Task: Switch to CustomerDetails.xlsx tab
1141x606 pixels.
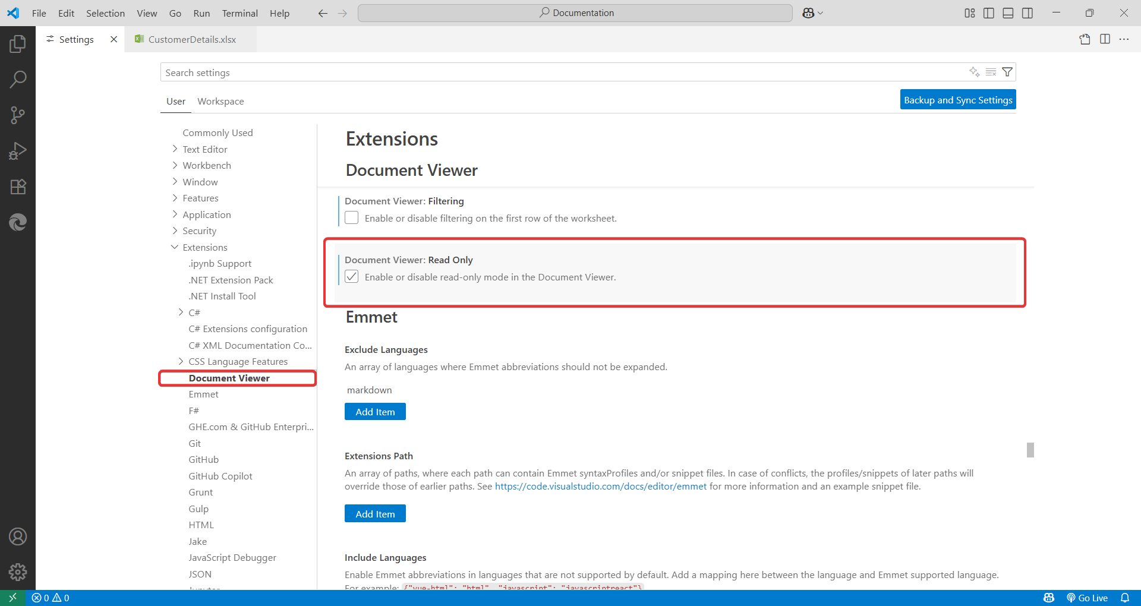Action: click(x=191, y=39)
